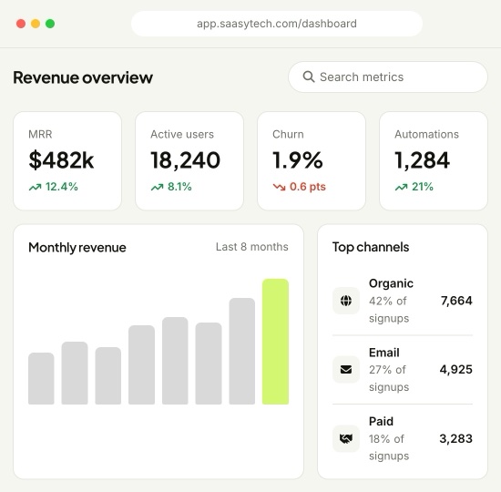Viewport: 501px width, 492px height.
Task: Click the 8.1% users change value
Action: coord(179,187)
